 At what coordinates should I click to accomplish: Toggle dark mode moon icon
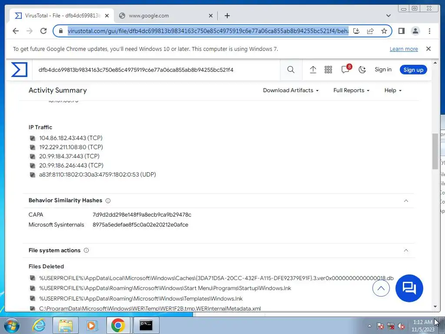(362, 70)
